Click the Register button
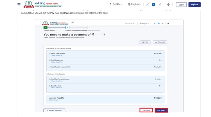211x117 pixels. pyautogui.click(x=194, y=5)
